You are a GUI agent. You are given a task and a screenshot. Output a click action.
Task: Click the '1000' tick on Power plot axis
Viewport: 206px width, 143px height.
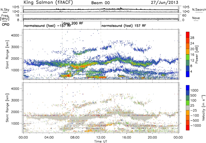tap(15, 70)
